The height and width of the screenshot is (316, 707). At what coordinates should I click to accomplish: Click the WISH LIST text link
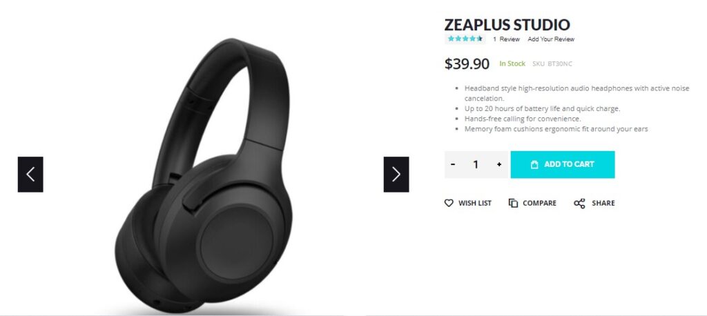tap(475, 204)
